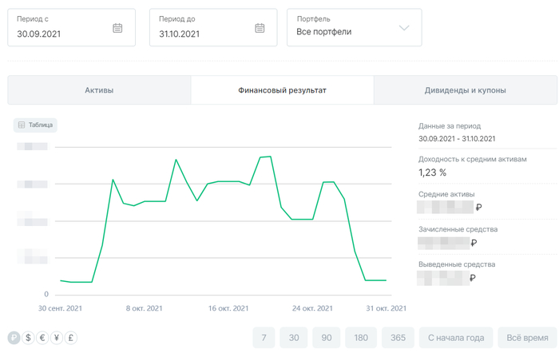Viewport: 559px width, 353px height.
Task: Switch chart to Таблица view
Action: coord(35,125)
